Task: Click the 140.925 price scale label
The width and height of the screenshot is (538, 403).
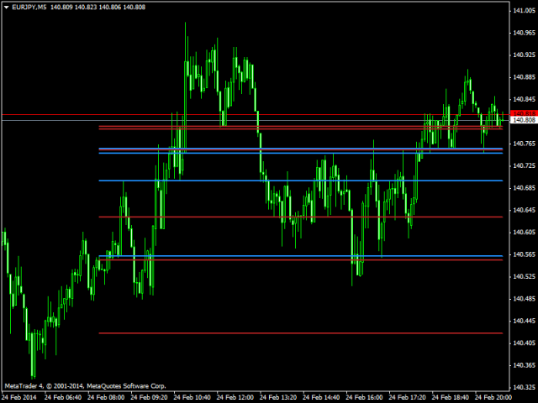Action: click(524, 55)
